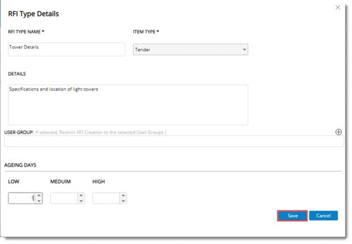Viewport: 352px width, 244px height.
Task: Increase the Low ageing days value
Action: [x=39, y=195]
